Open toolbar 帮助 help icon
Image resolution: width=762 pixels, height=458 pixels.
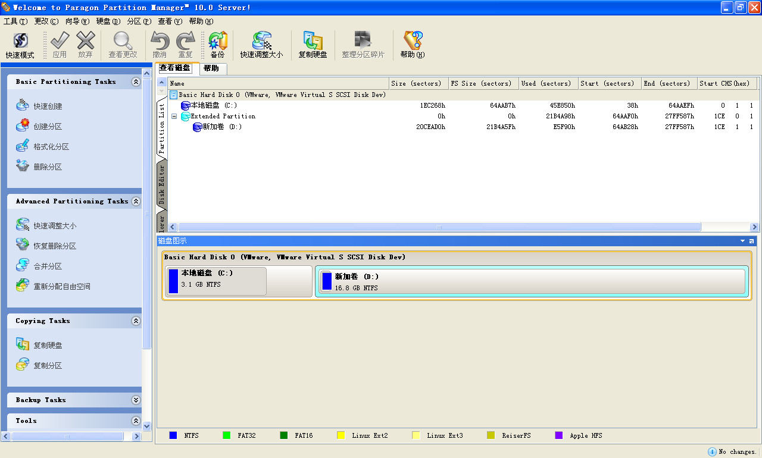pos(413,41)
